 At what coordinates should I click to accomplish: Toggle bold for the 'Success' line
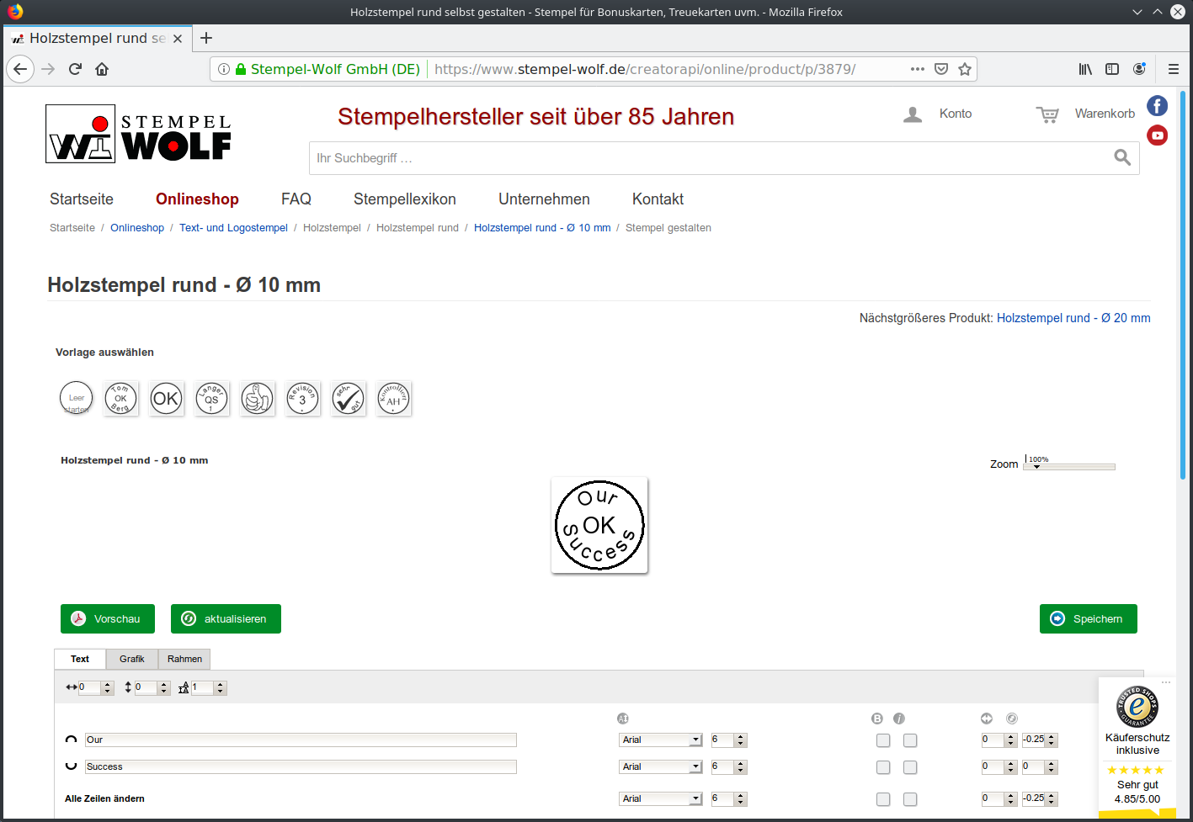pyautogui.click(x=883, y=767)
